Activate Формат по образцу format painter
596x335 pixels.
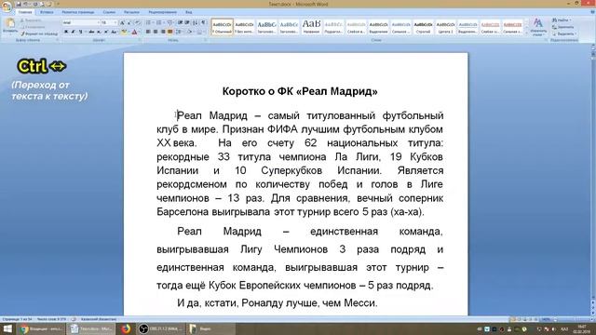pyautogui.click(x=39, y=33)
